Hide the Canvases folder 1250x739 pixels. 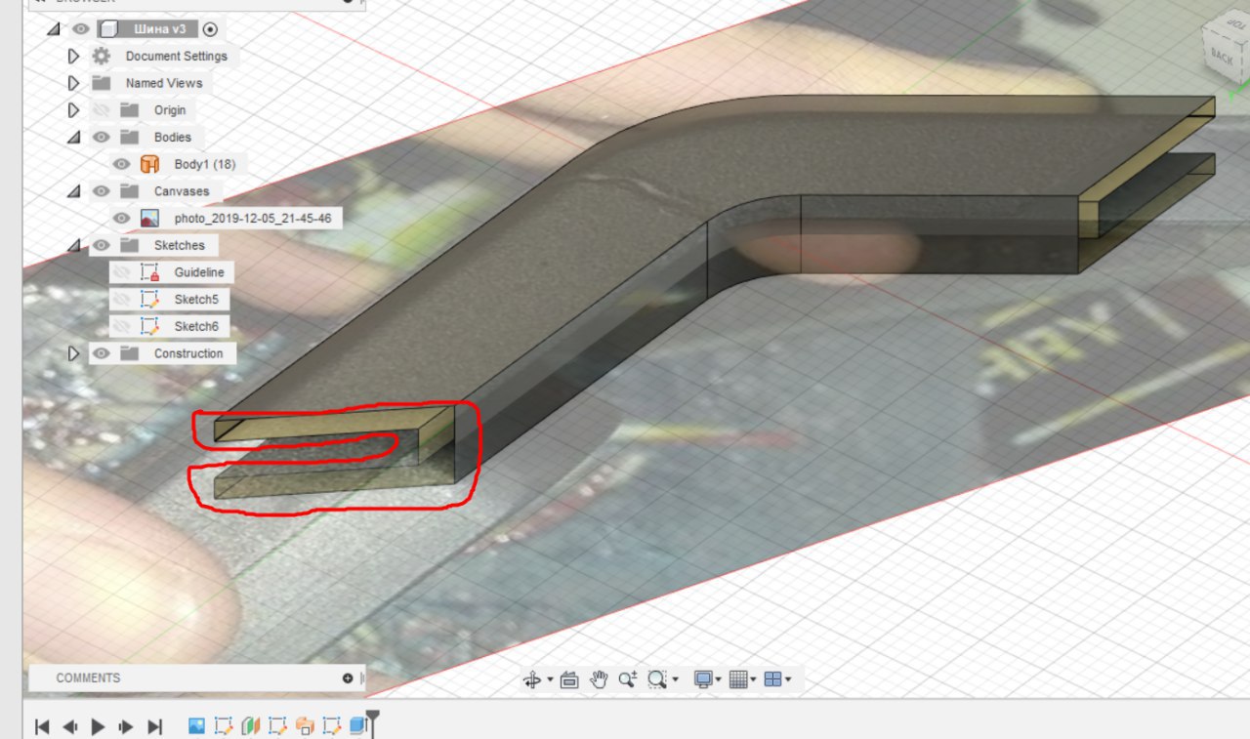pos(102,191)
